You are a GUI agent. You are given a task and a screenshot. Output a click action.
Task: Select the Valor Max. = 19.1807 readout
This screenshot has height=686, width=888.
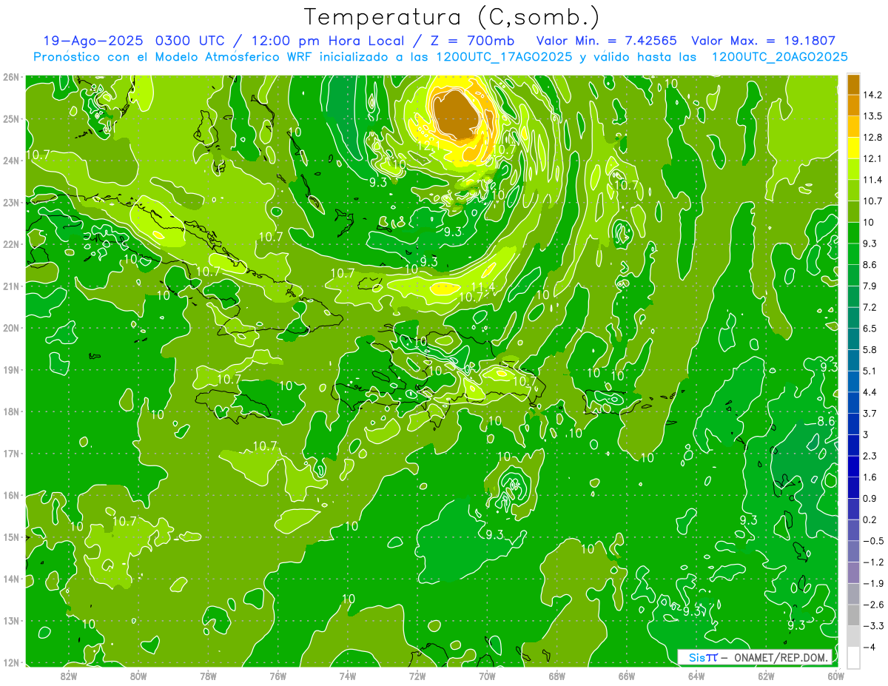[764, 41]
